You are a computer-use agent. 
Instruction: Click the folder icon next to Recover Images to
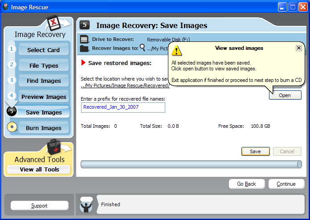click(85, 49)
